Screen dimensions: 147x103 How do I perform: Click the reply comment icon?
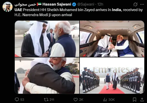tap(17, 99)
